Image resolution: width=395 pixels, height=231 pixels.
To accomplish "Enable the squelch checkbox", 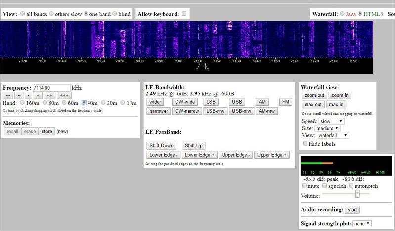I will click(x=324, y=185).
